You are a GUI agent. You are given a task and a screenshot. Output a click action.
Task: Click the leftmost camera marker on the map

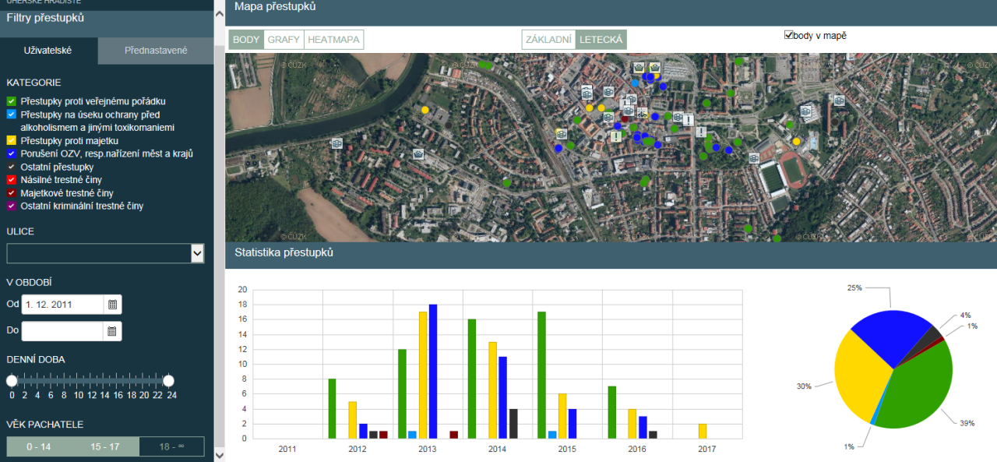[x=336, y=143]
